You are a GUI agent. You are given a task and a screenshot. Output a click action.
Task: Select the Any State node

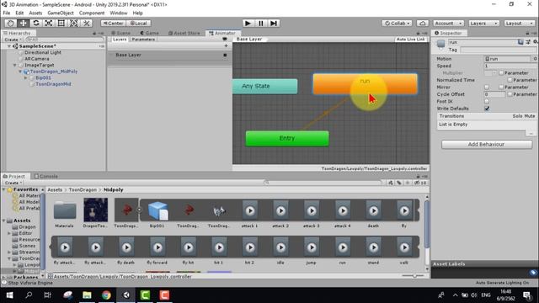[x=265, y=86]
